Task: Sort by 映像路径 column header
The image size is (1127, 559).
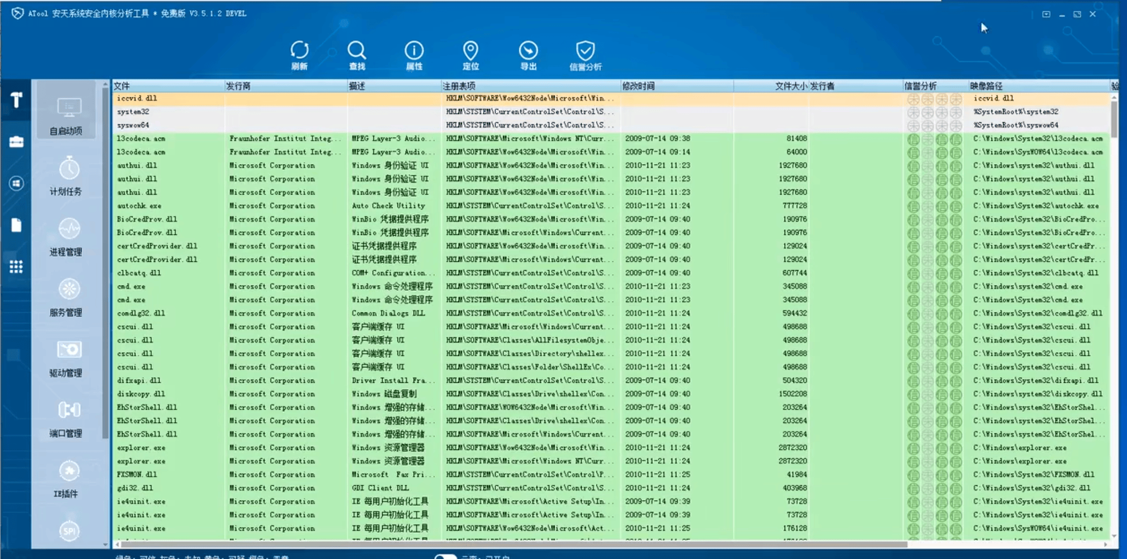Action: (1039, 86)
